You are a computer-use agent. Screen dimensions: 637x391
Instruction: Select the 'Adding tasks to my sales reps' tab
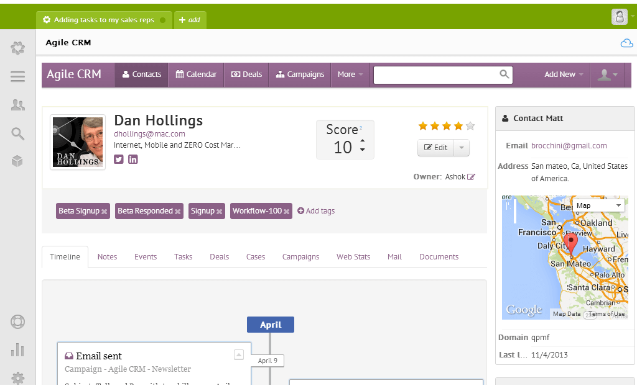point(104,20)
